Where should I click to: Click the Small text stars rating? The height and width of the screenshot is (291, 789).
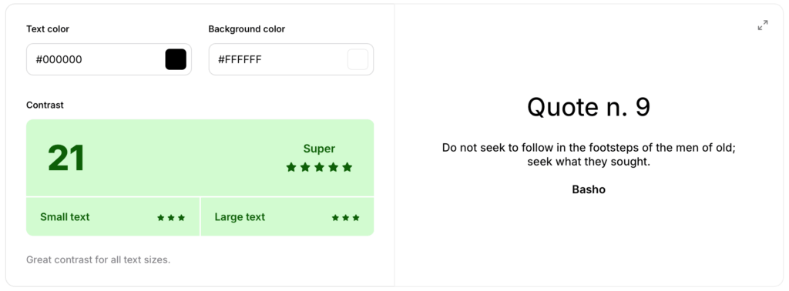pyautogui.click(x=171, y=218)
